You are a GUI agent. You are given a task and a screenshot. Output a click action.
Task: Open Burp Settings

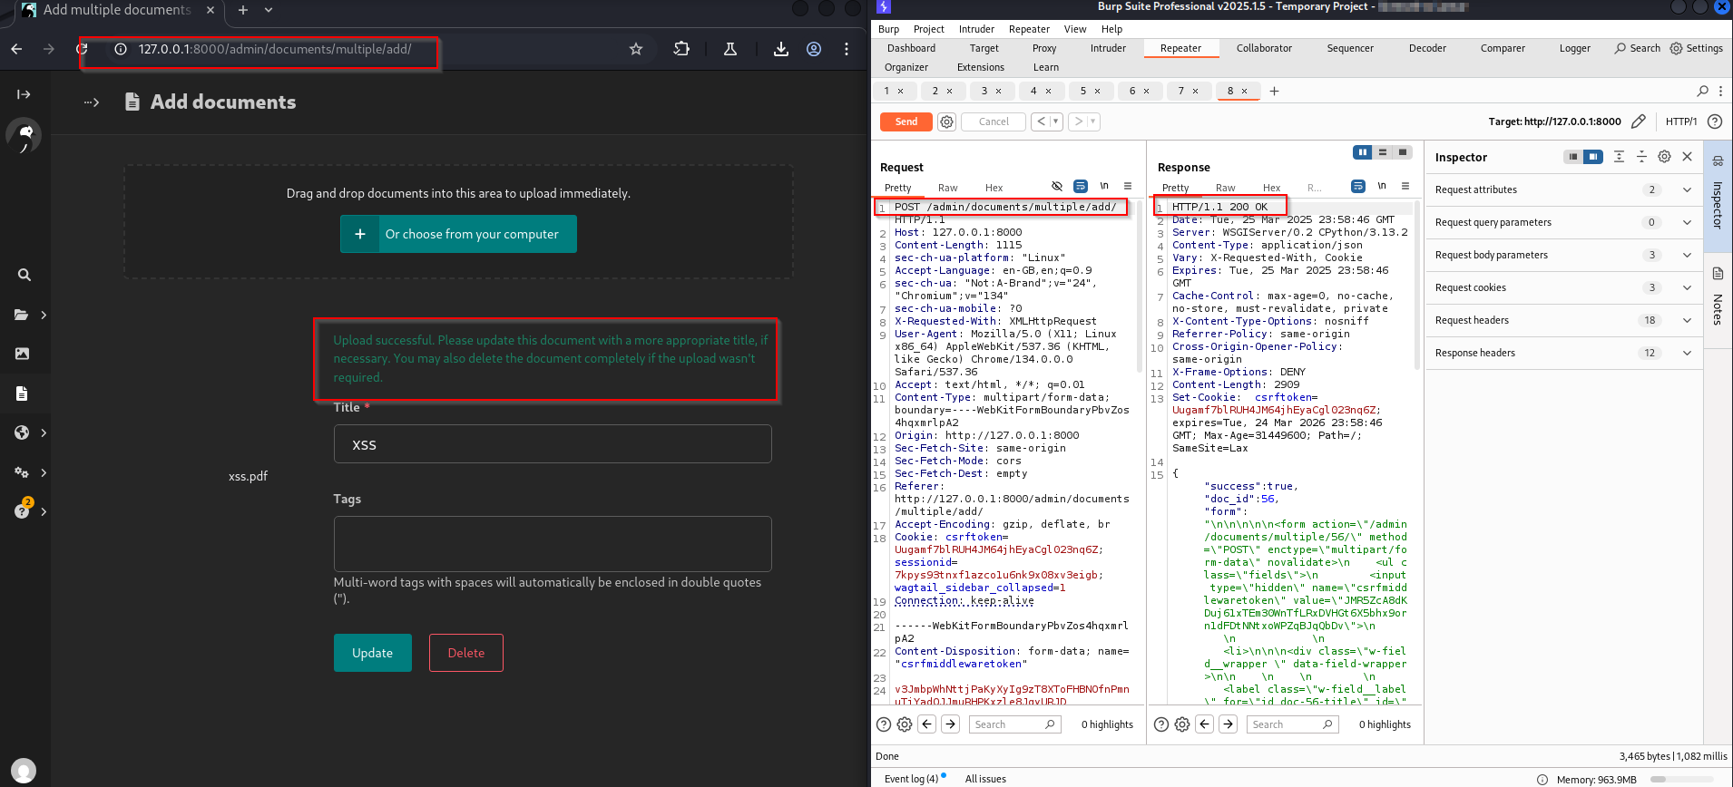click(1697, 48)
